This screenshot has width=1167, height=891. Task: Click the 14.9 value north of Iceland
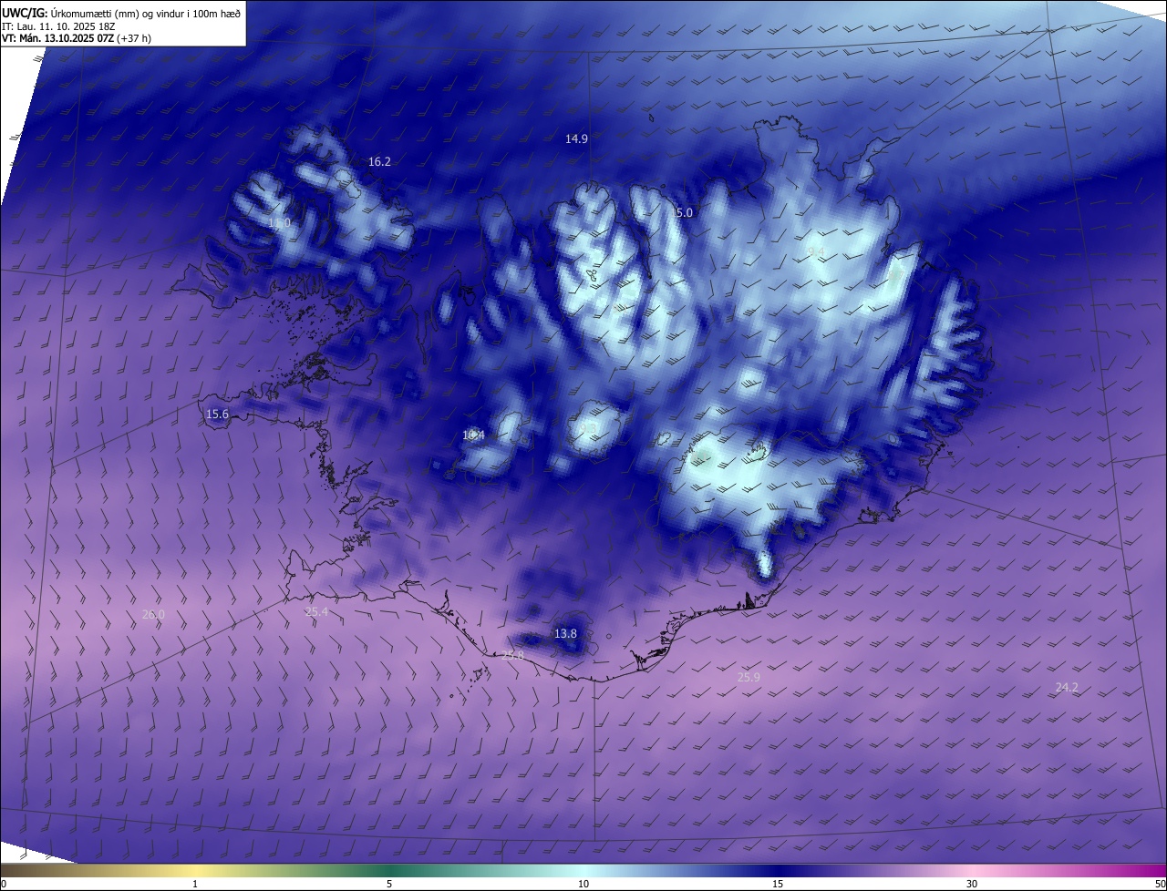tap(576, 139)
